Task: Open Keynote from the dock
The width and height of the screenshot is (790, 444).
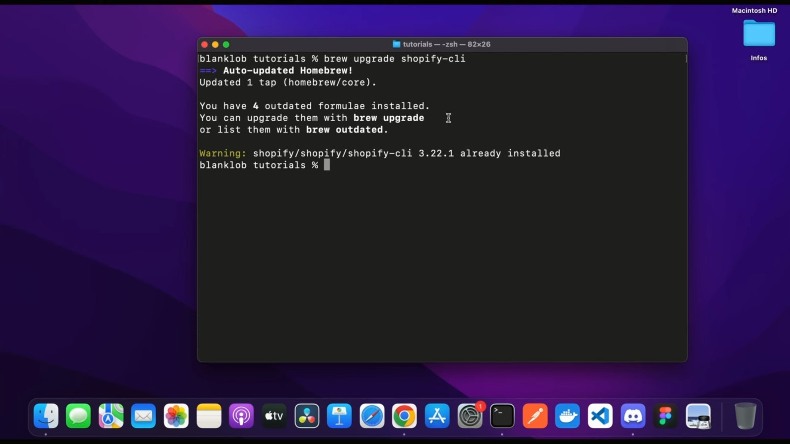Action: click(x=339, y=416)
